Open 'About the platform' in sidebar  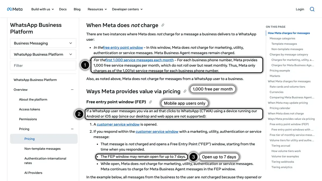[x=33, y=99]
